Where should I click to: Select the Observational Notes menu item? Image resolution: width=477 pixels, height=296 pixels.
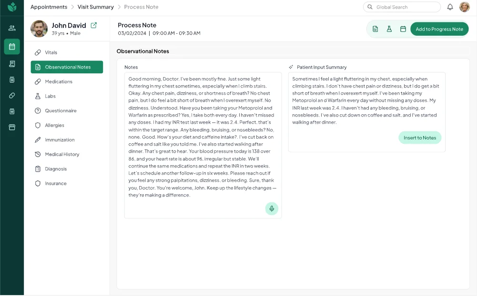click(67, 67)
